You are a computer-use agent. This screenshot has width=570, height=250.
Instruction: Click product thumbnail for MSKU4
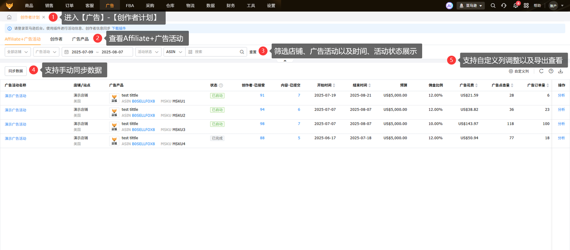[114, 141]
